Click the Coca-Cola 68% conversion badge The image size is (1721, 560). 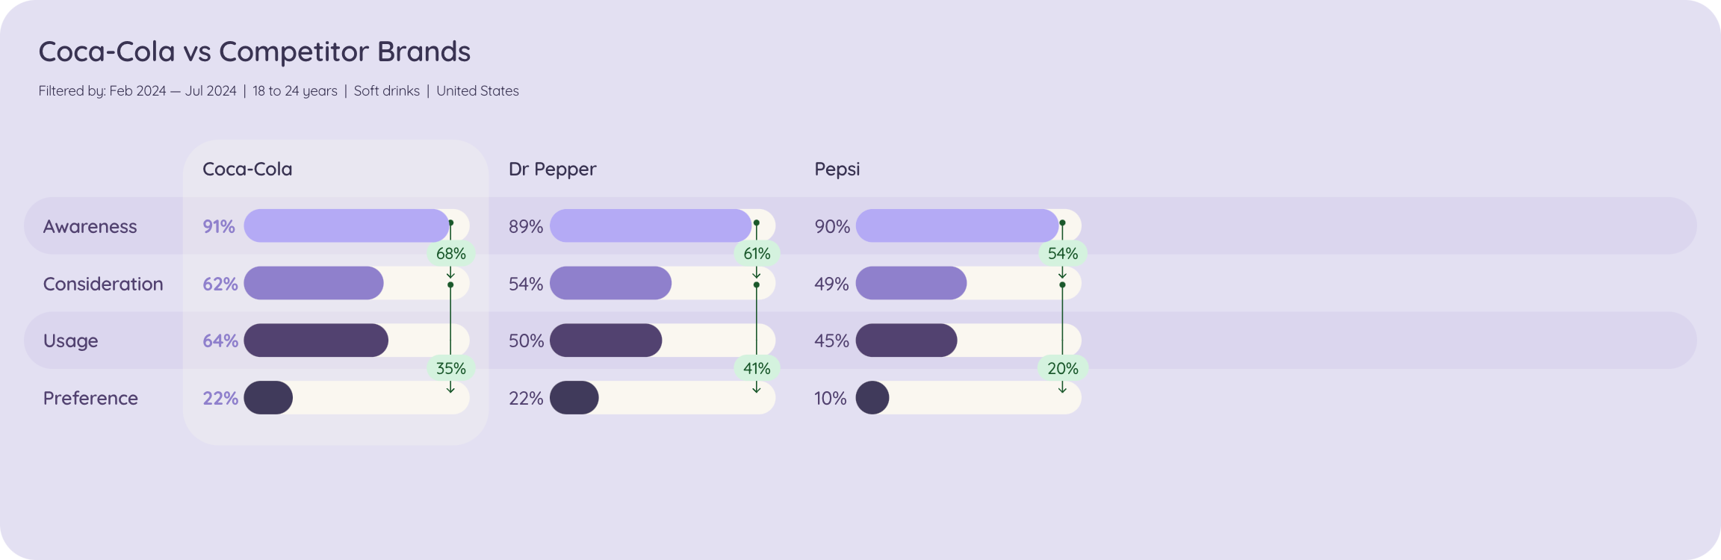[x=450, y=254]
